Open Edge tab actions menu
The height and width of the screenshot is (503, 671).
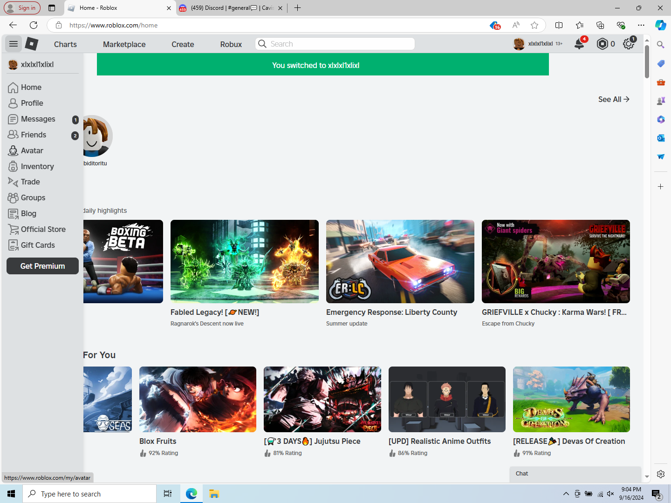click(52, 8)
